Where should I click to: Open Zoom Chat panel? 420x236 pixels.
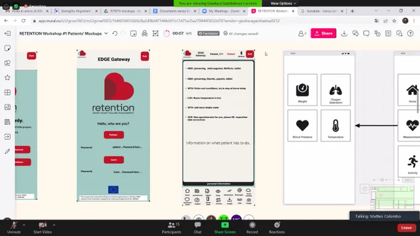click(x=198, y=228)
